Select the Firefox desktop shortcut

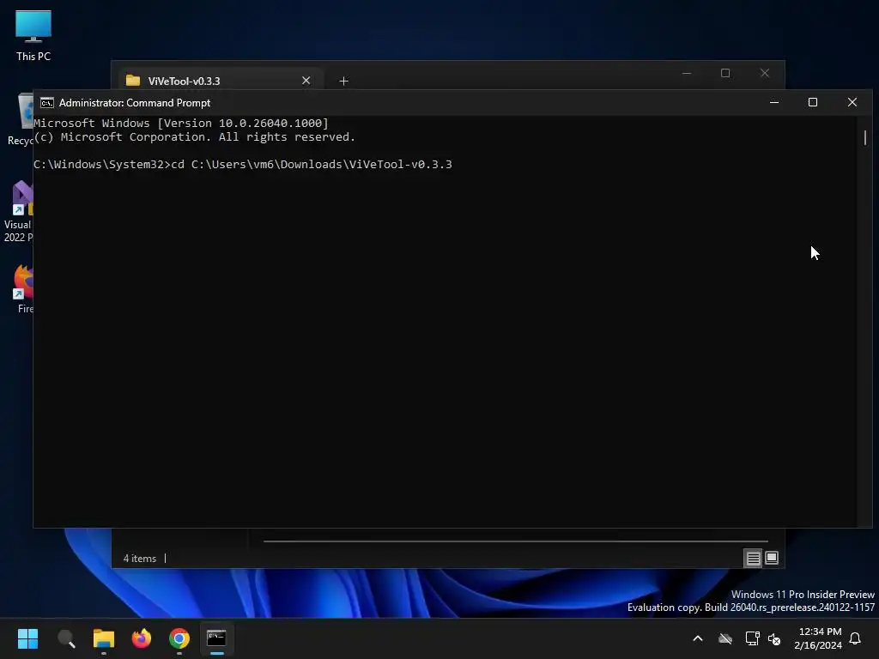(23, 288)
